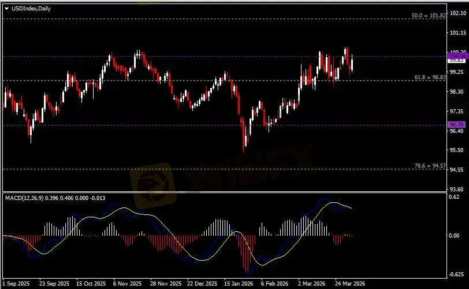Select the 50.0 = 101.82 Fibonacci label
The height and width of the screenshot is (289, 469).
429,16
